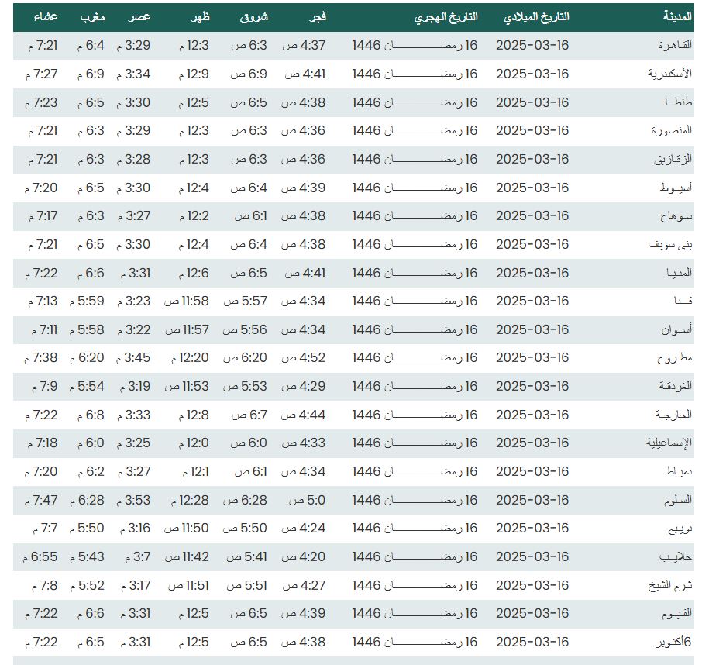Click Isha time 7:20 in أسيوط row

click(x=41, y=188)
